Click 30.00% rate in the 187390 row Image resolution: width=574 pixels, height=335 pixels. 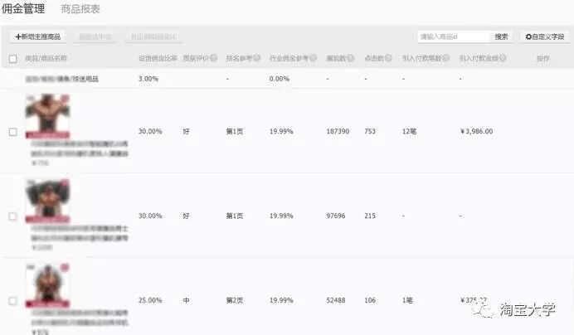(150, 131)
